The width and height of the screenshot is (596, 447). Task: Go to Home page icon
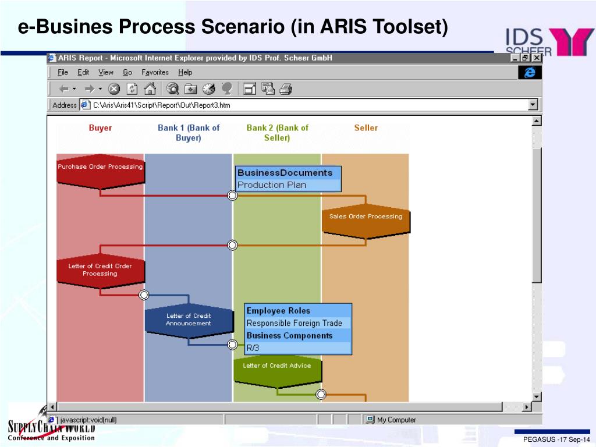(150, 89)
